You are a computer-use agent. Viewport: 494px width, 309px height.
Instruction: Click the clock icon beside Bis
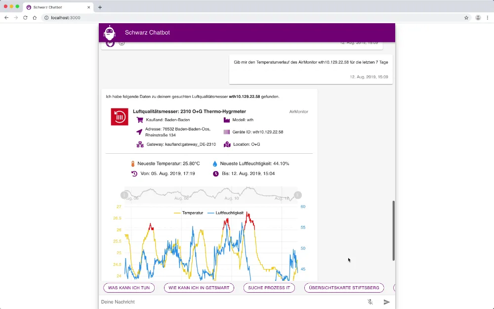pos(215,174)
